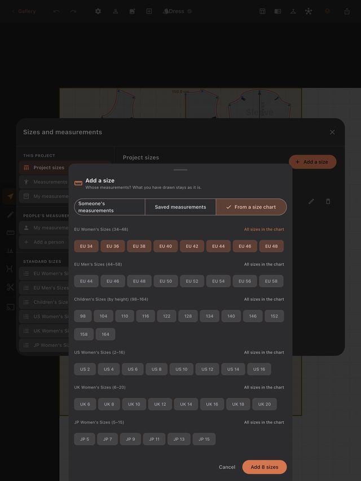
Task: Select size UK 20
Action: [x=265, y=404]
